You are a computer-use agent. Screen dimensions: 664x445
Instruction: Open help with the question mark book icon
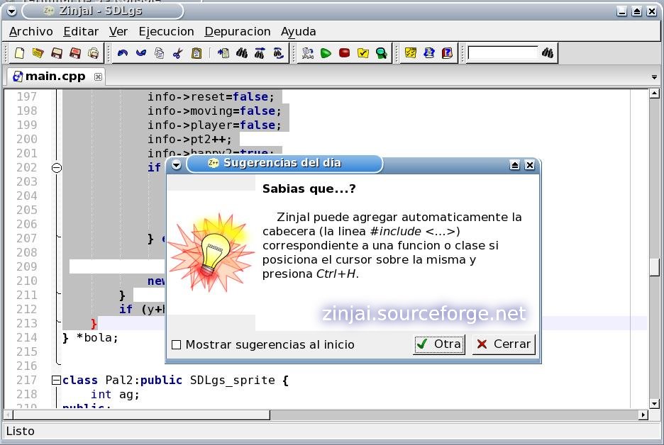[447, 53]
